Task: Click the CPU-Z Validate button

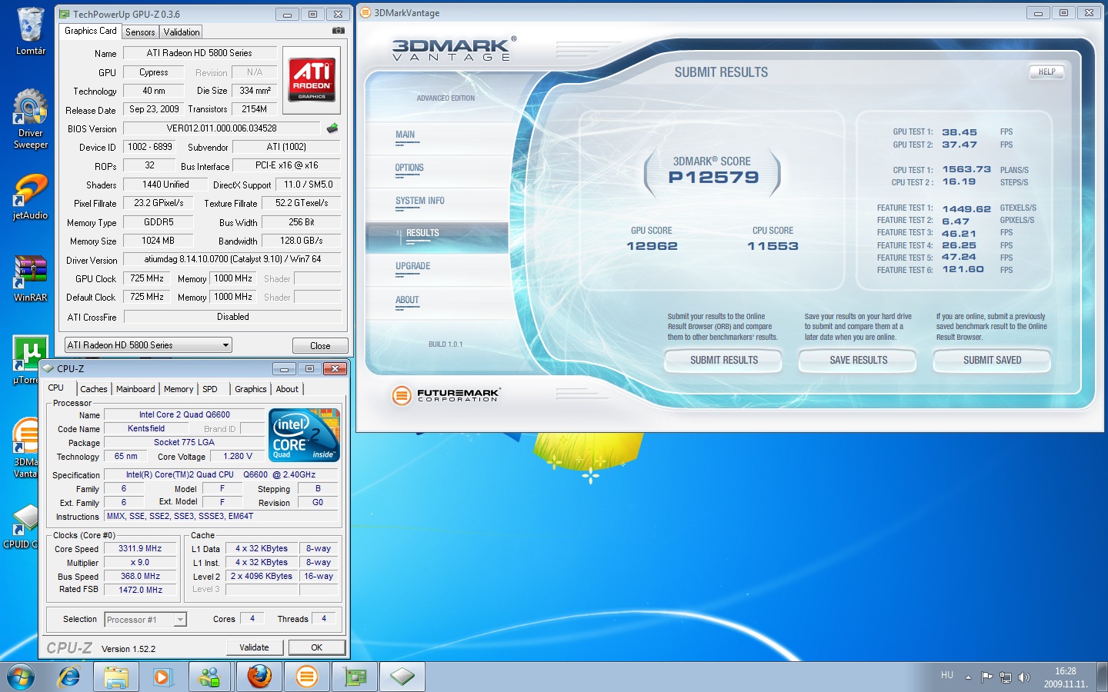Action: click(x=254, y=647)
